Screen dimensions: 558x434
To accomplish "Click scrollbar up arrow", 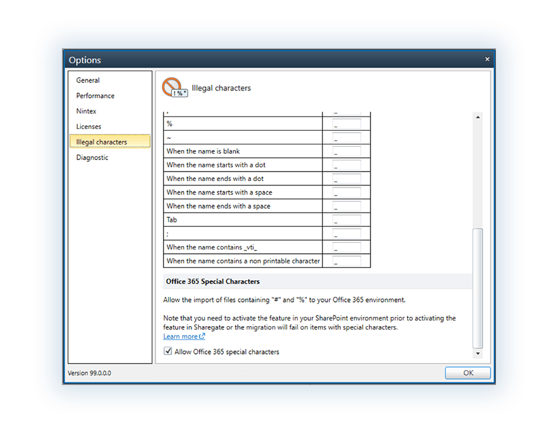I will pos(478,117).
